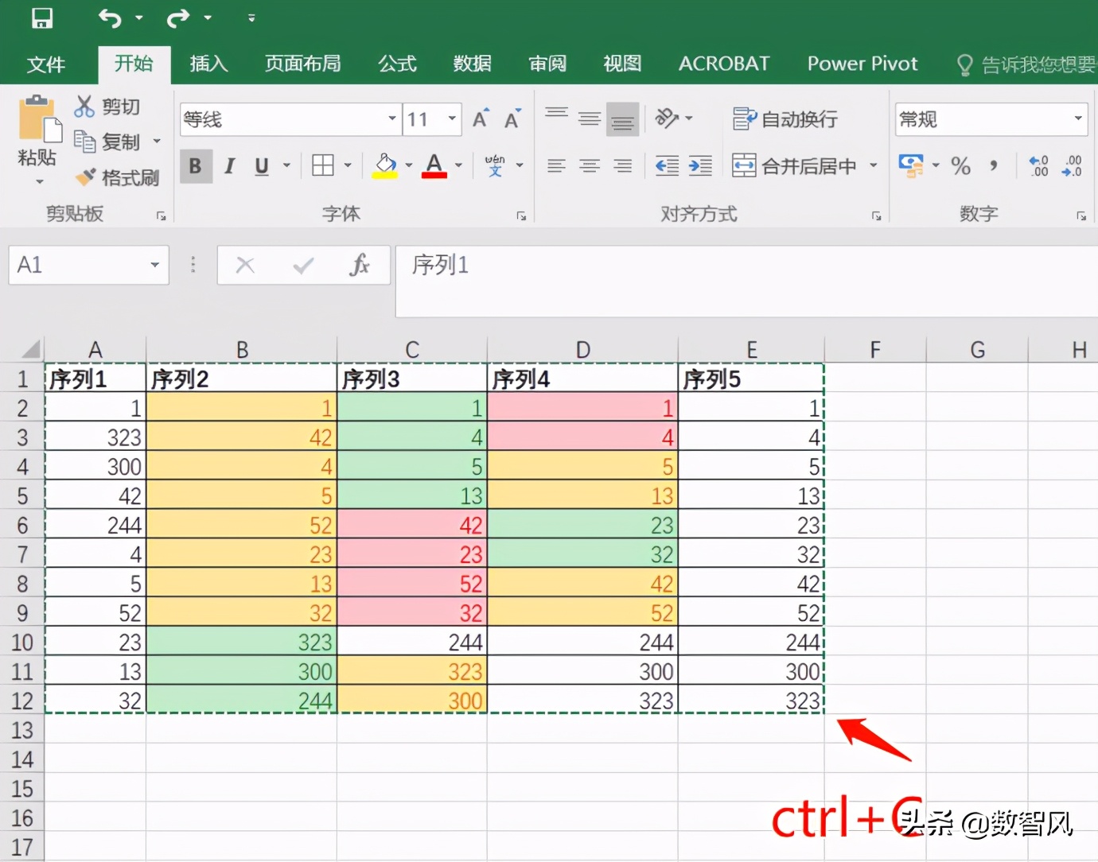Open the ACROBAT tab
The width and height of the screenshot is (1098, 862).
click(x=724, y=64)
